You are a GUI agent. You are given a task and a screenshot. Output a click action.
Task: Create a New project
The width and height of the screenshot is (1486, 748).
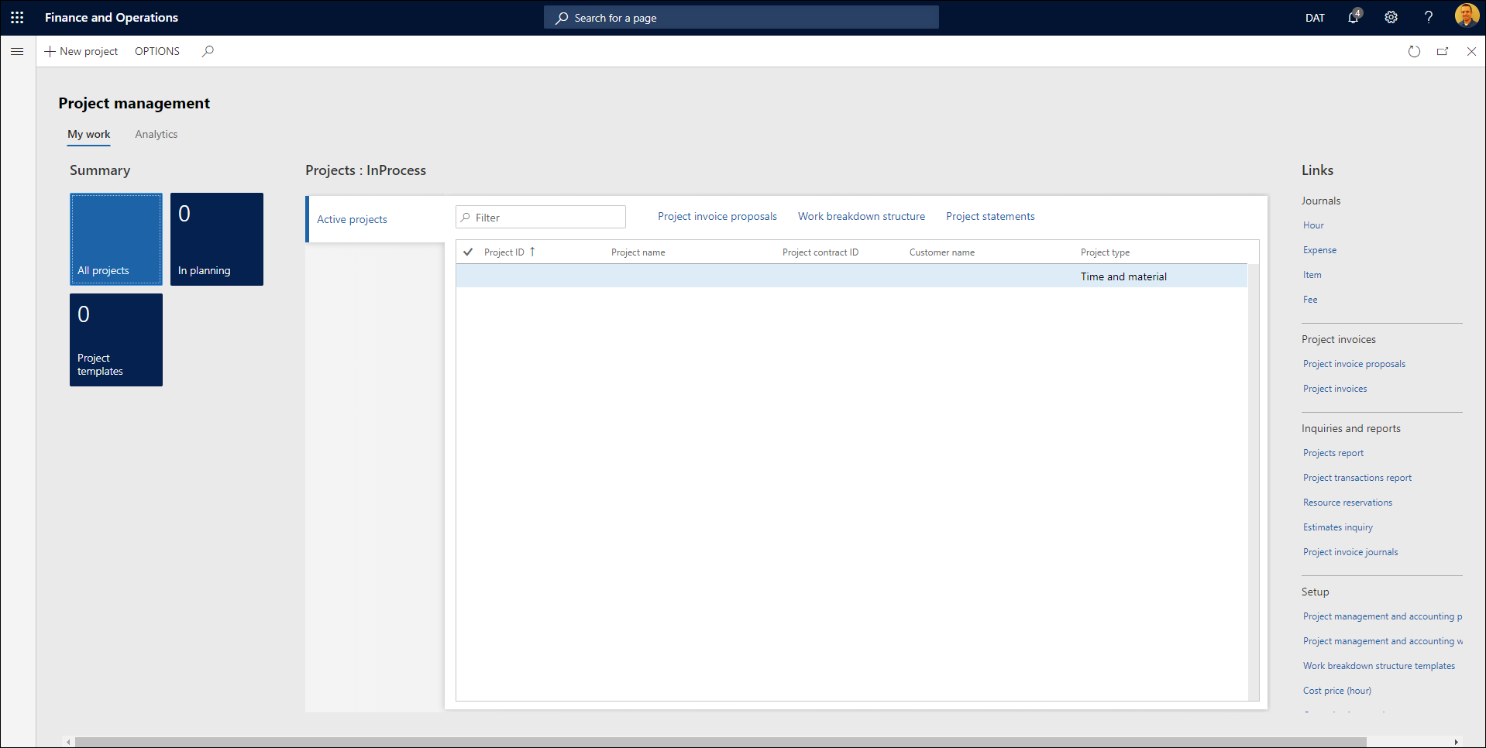pyautogui.click(x=81, y=51)
